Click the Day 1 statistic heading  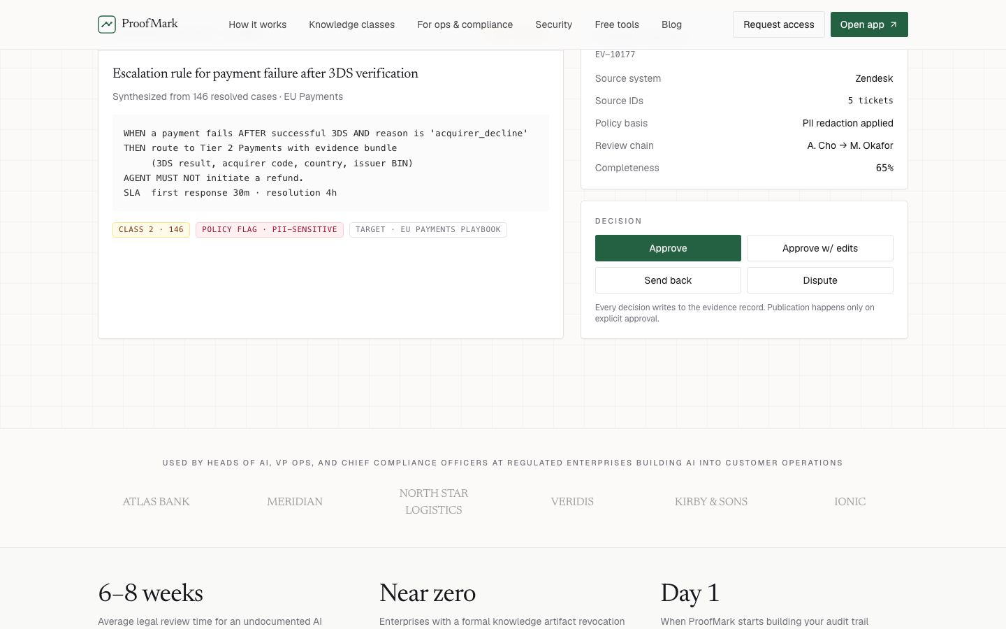click(690, 593)
